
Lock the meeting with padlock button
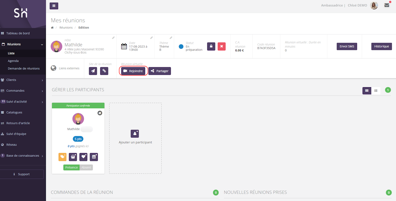[211, 46]
